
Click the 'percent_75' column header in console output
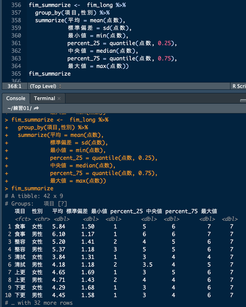[x=181, y=212]
